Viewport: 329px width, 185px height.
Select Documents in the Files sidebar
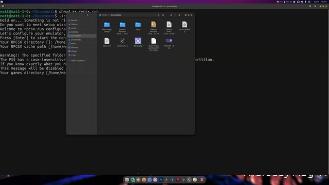82,36
